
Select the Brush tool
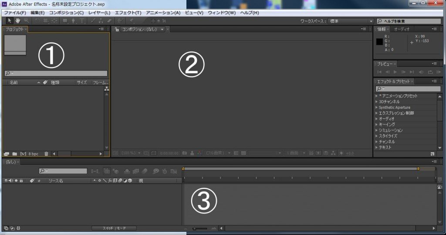(93, 21)
